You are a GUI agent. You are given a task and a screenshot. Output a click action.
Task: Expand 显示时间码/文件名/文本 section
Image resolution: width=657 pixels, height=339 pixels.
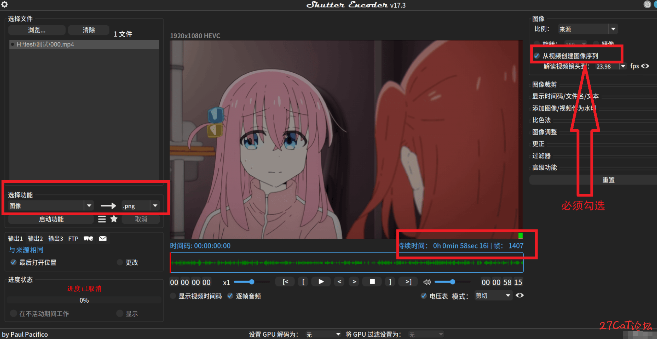click(565, 96)
